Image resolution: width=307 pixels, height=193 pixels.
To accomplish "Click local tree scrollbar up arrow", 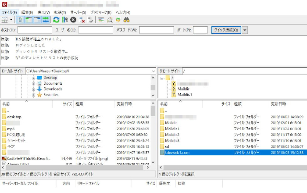I will click(x=153, y=78).
